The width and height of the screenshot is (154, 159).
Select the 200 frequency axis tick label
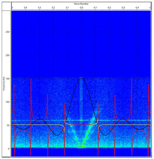8,55
